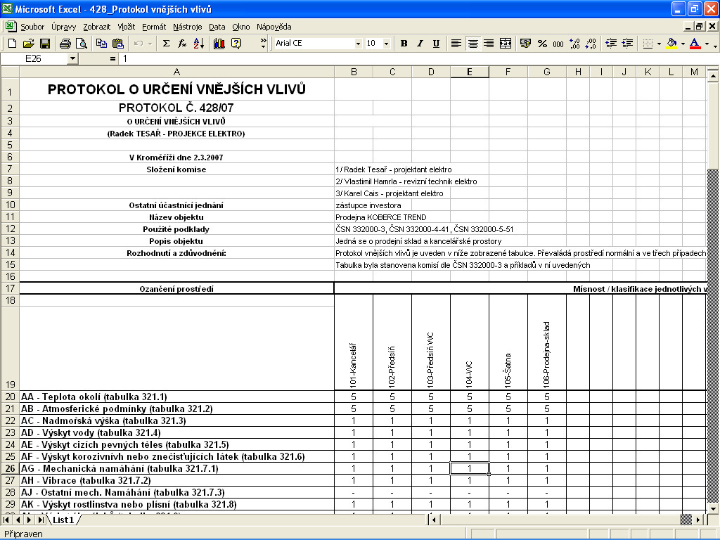This screenshot has height=540, width=720.
Task: Open the Vložit menu
Action: [x=127, y=27]
